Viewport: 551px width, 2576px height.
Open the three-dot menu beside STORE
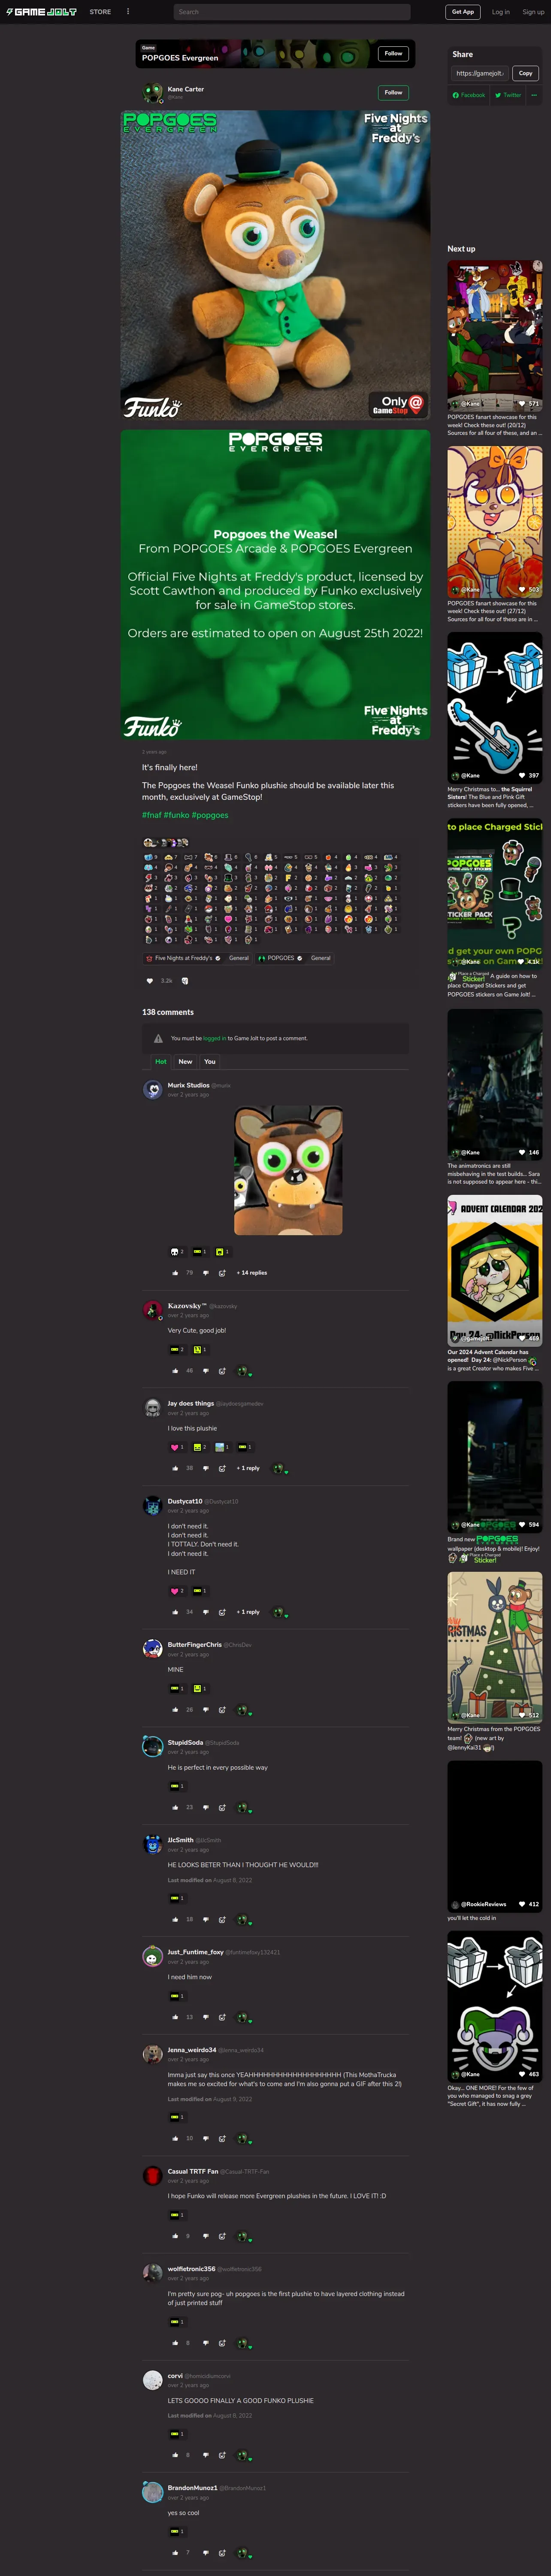pyautogui.click(x=128, y=12)
